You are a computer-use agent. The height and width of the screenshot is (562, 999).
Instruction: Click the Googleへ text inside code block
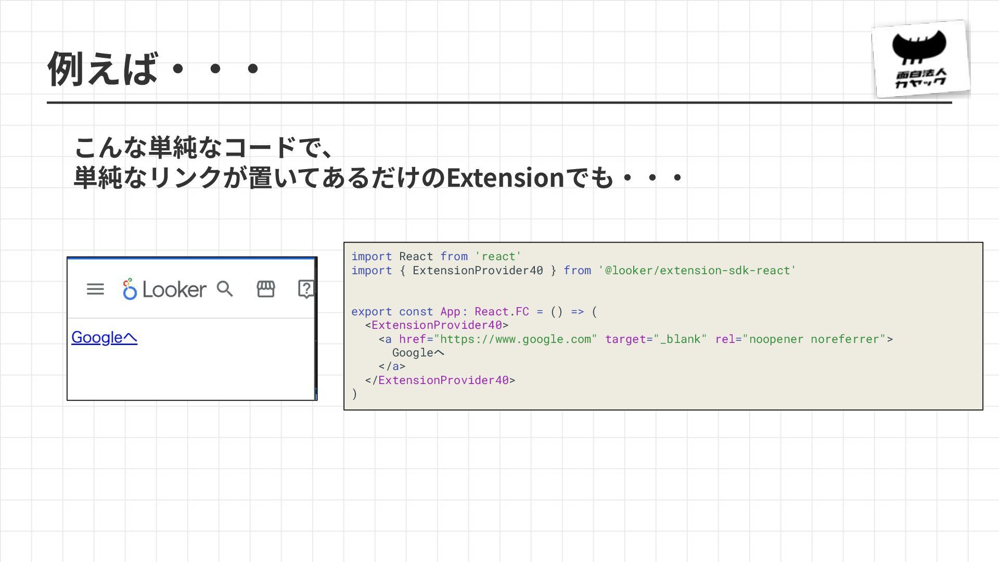[x=418, y=353]
